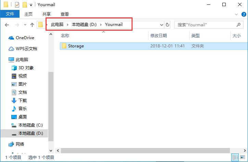Switch to the 主页 ribbon tab
The height and width of the screenshot is (162, 248).
point(28,14)
